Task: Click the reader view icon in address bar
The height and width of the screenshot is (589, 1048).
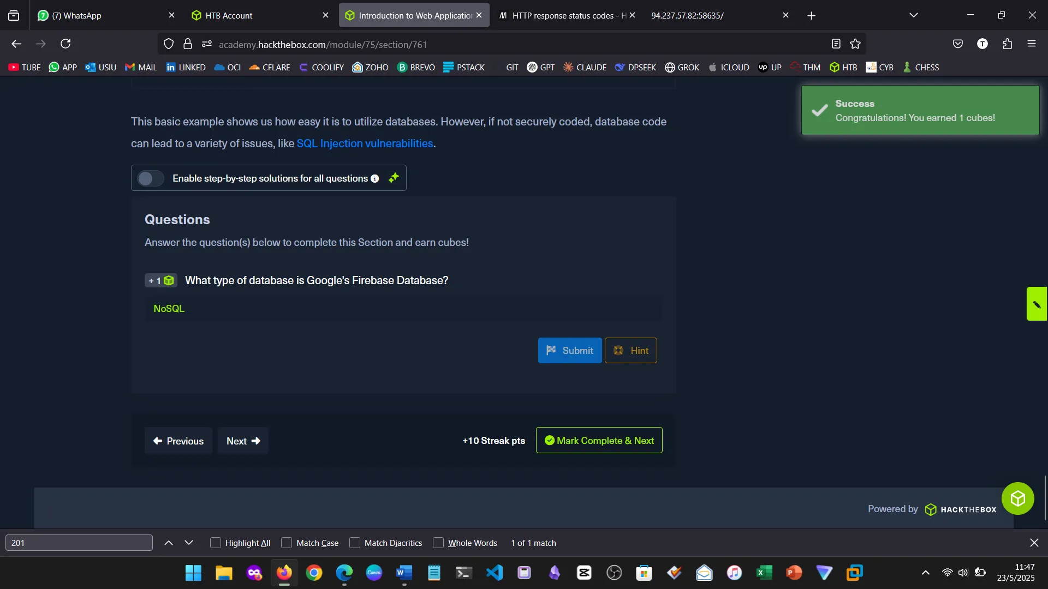Action: click(x=836, y=44)
